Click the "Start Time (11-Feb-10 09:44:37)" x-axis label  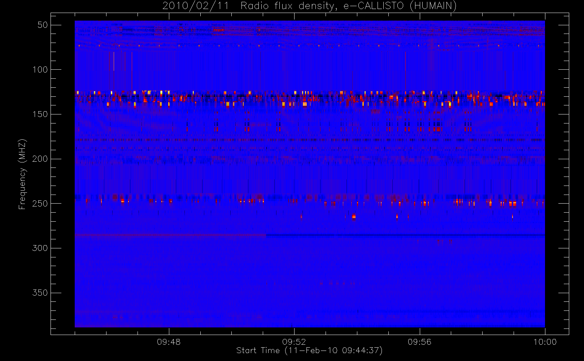click(309, 351)
